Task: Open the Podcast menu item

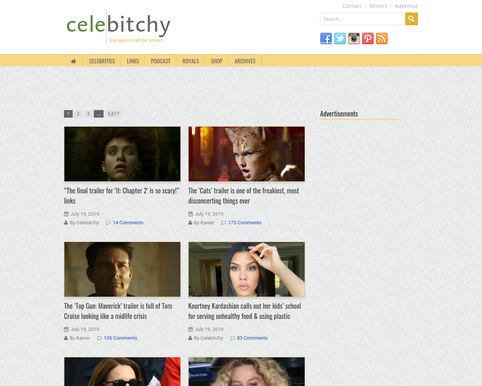Action: pyautogui.click(x=161, y=61)
